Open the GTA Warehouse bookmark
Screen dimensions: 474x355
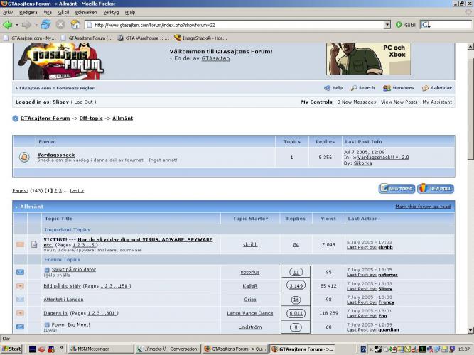(x=144, y=38)
